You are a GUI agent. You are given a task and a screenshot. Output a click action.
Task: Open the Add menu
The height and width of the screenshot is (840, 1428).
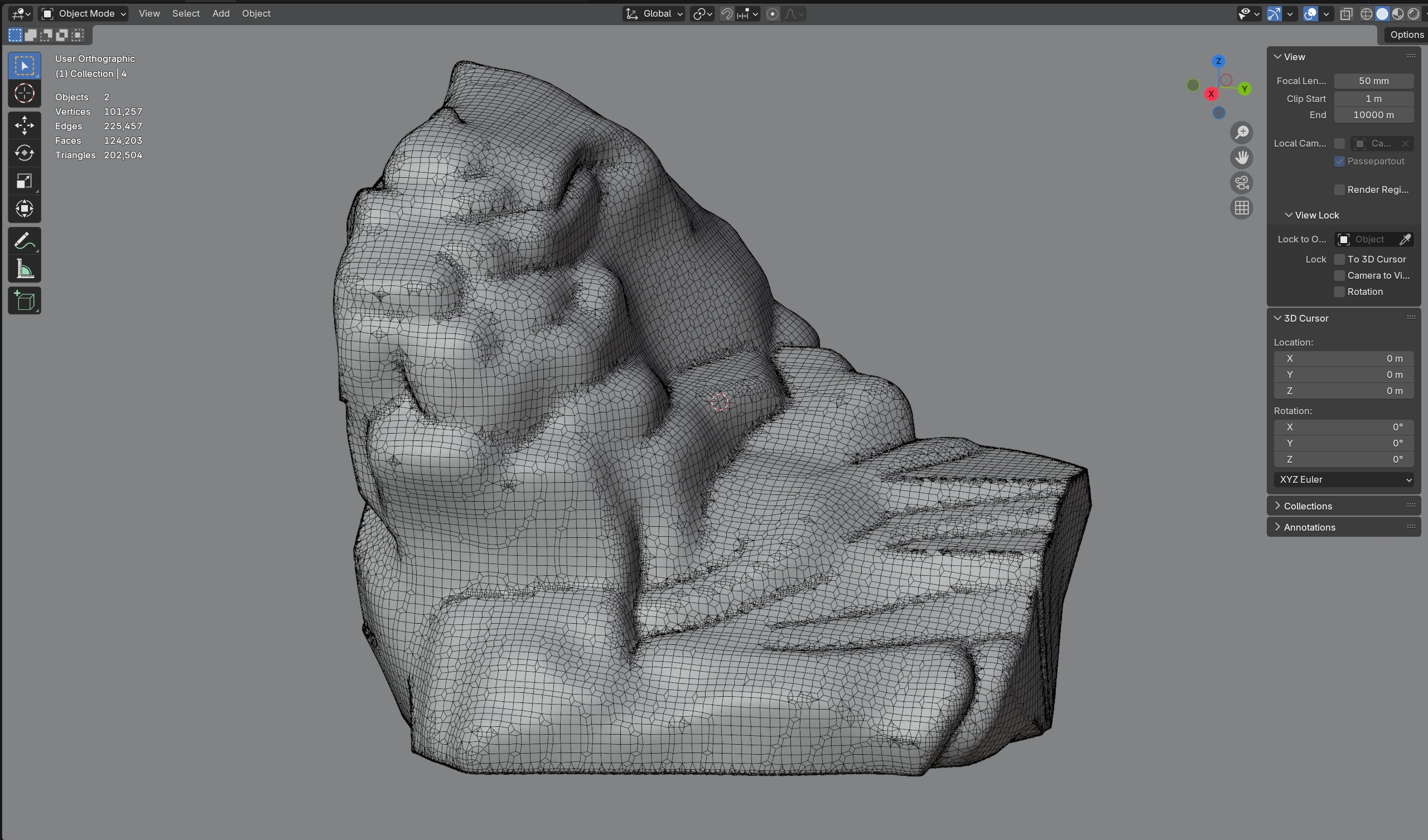220,13
